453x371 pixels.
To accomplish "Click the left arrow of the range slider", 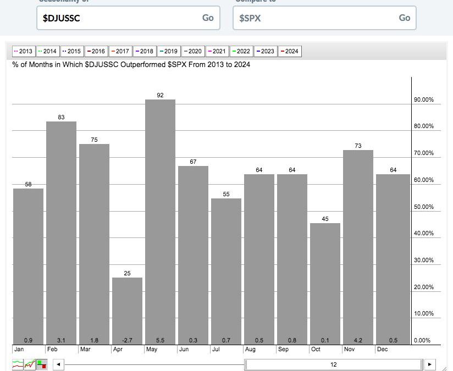I will pyautogui.click(x=59, y=364).
